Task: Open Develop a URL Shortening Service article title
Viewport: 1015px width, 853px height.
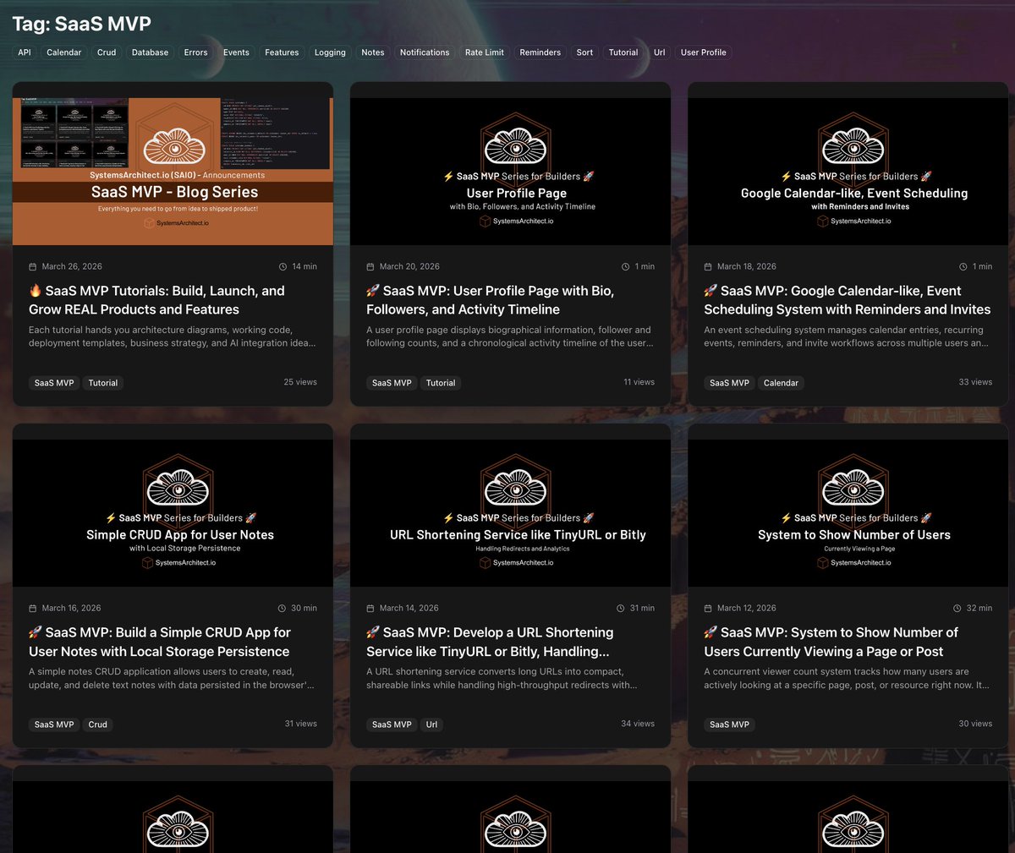Action: (490, 642)
